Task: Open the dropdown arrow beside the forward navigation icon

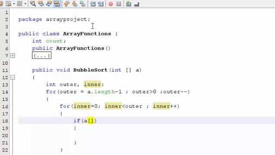Action: click(x=25, y=4)
